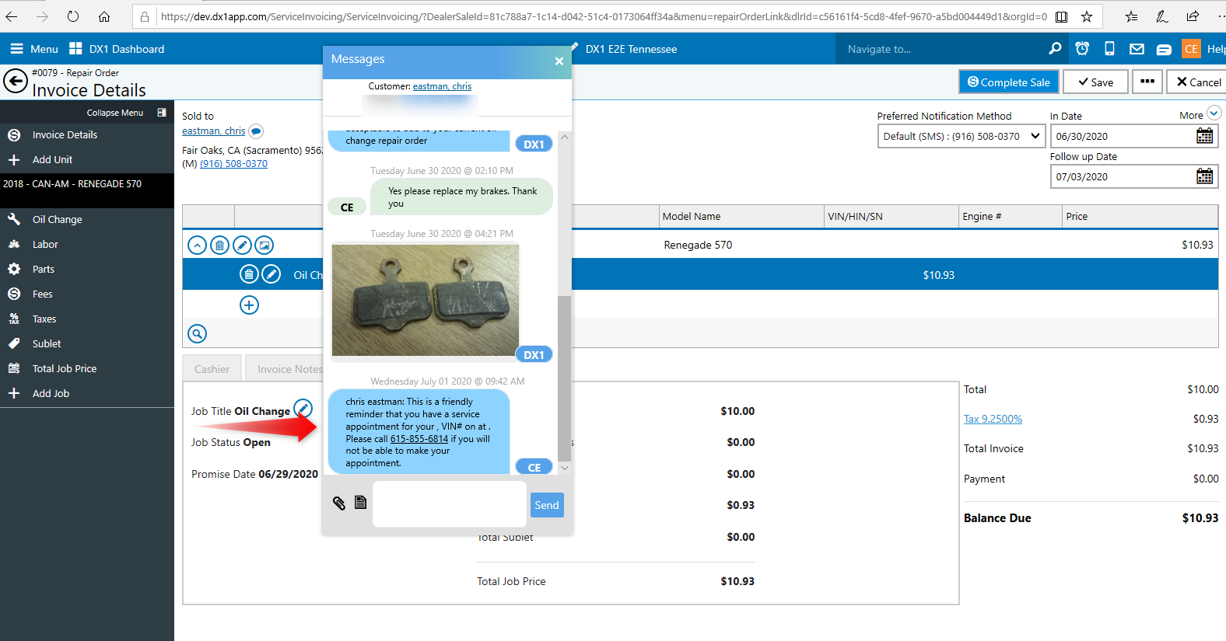
Task: Click the circled magnifier search unit icon
Action: pos(198,334)
